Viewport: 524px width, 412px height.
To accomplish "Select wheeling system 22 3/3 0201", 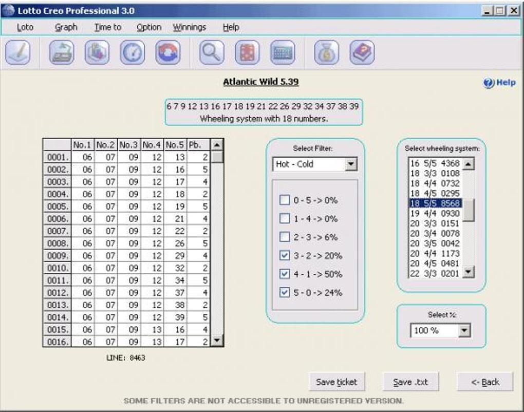I will pyautogui.click(x=435, y=273).
